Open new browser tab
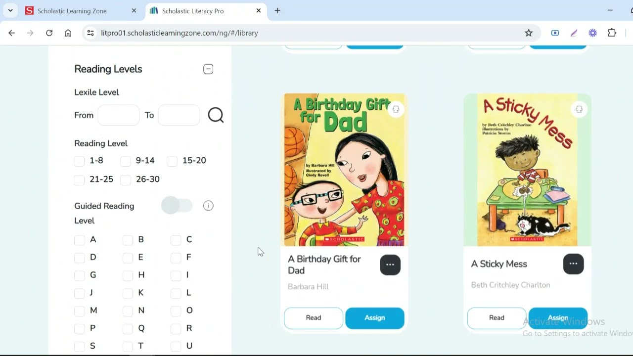 pos(277,10)
